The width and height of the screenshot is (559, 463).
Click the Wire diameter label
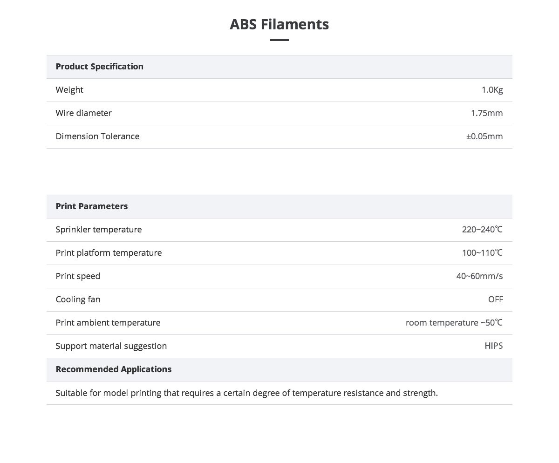tap(84, 113)
